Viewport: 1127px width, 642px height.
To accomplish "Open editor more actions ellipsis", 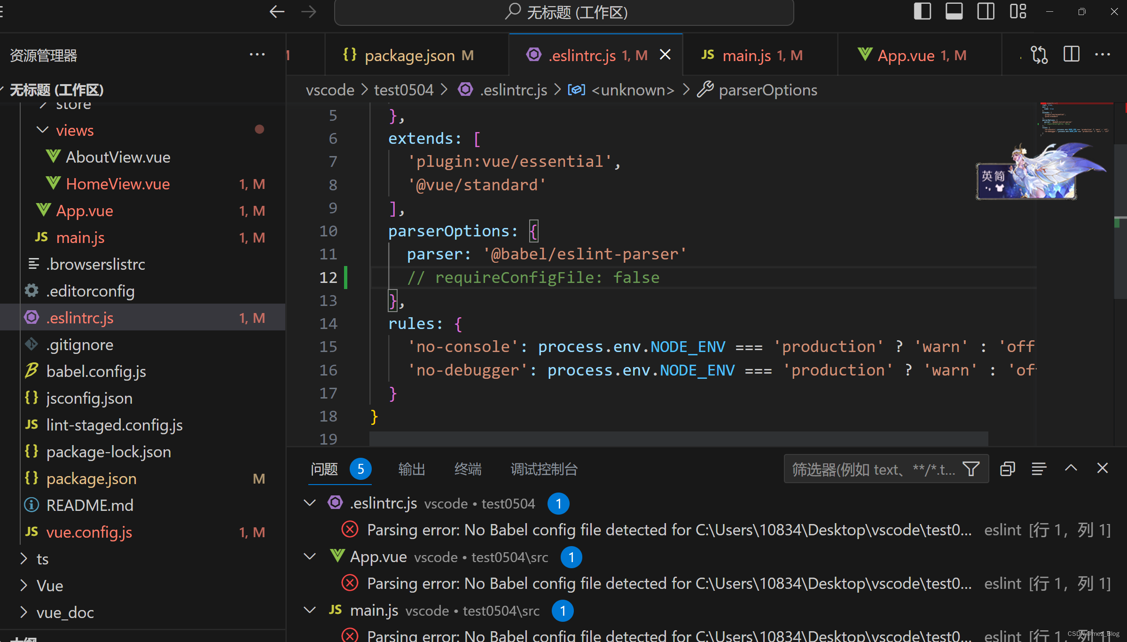I will click(1102, 55).
